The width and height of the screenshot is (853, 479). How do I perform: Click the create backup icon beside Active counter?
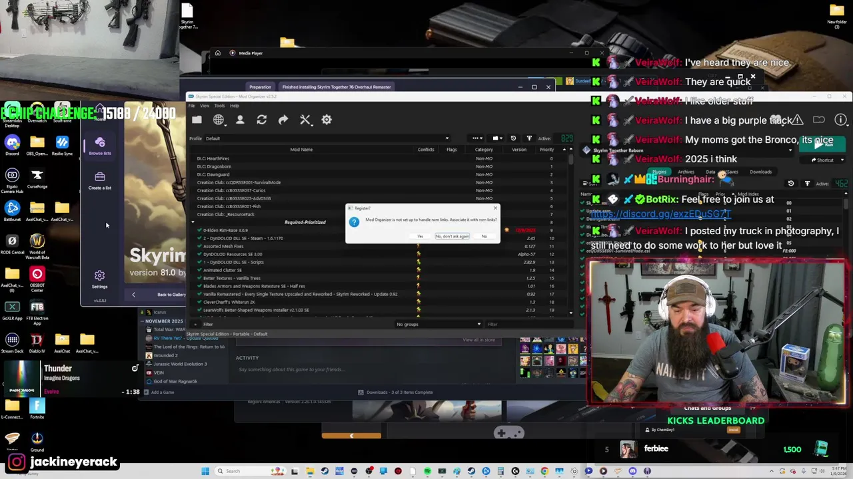[x=529, y=138]
